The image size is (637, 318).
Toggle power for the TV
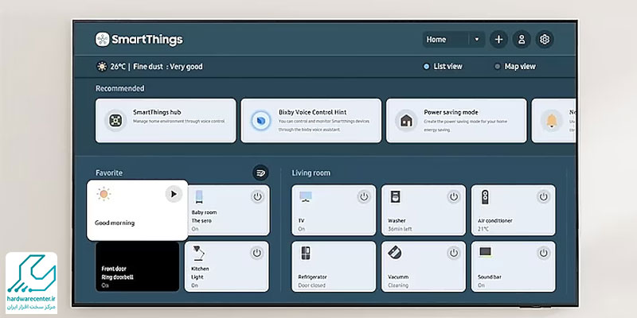pyautogui.click(x=363, y=196)
